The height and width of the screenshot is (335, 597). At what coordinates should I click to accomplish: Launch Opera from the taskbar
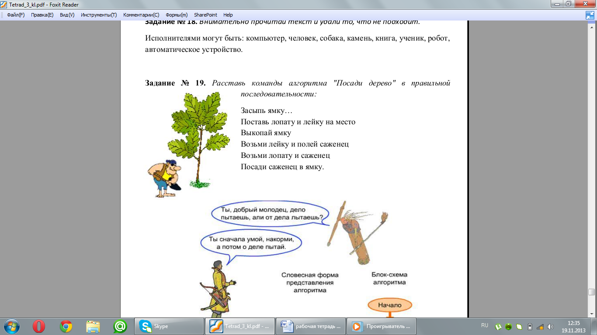(39, 326)
